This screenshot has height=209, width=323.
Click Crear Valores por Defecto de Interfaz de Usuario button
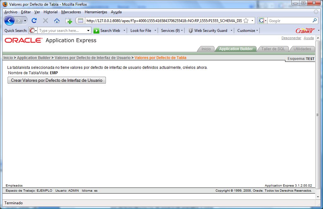[x=57, y=80]
